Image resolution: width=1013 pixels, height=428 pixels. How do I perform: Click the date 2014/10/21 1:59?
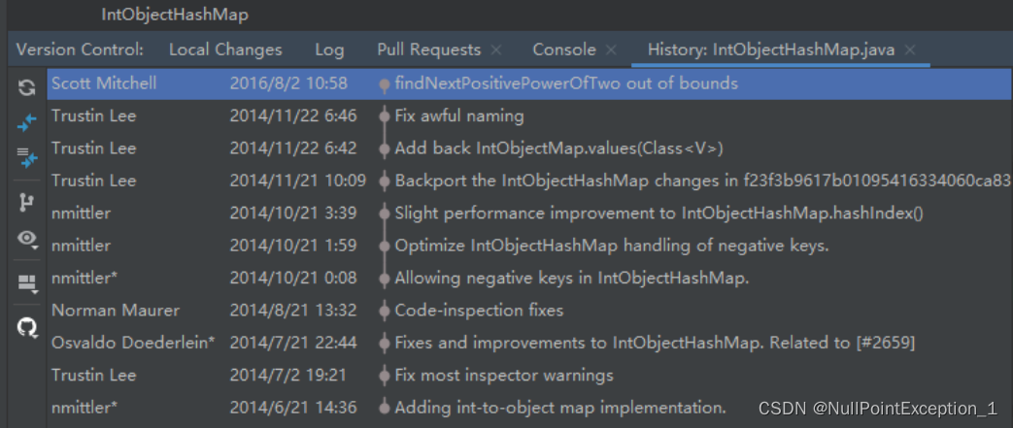tap(292, 246)
